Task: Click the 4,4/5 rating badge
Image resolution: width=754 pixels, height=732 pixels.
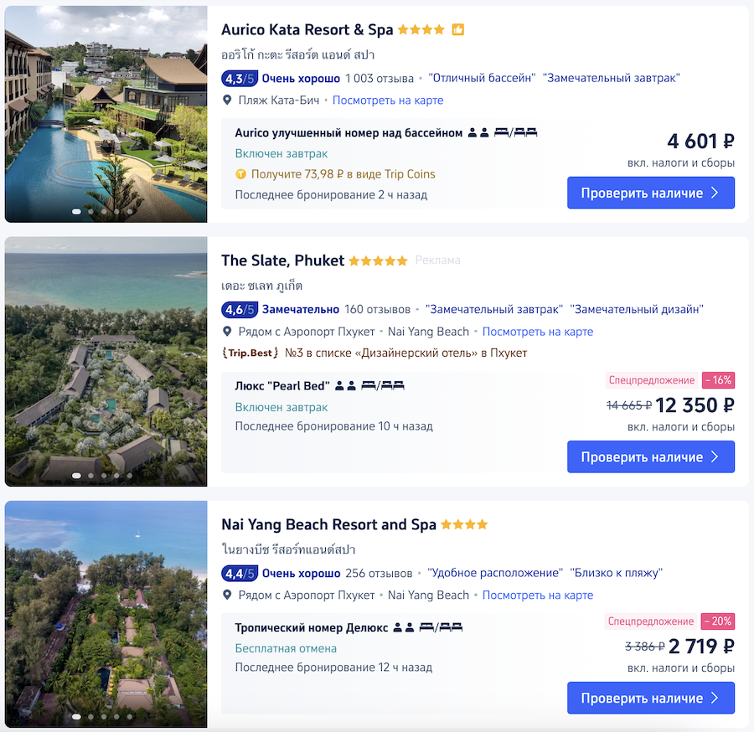Action: (240, 574)
